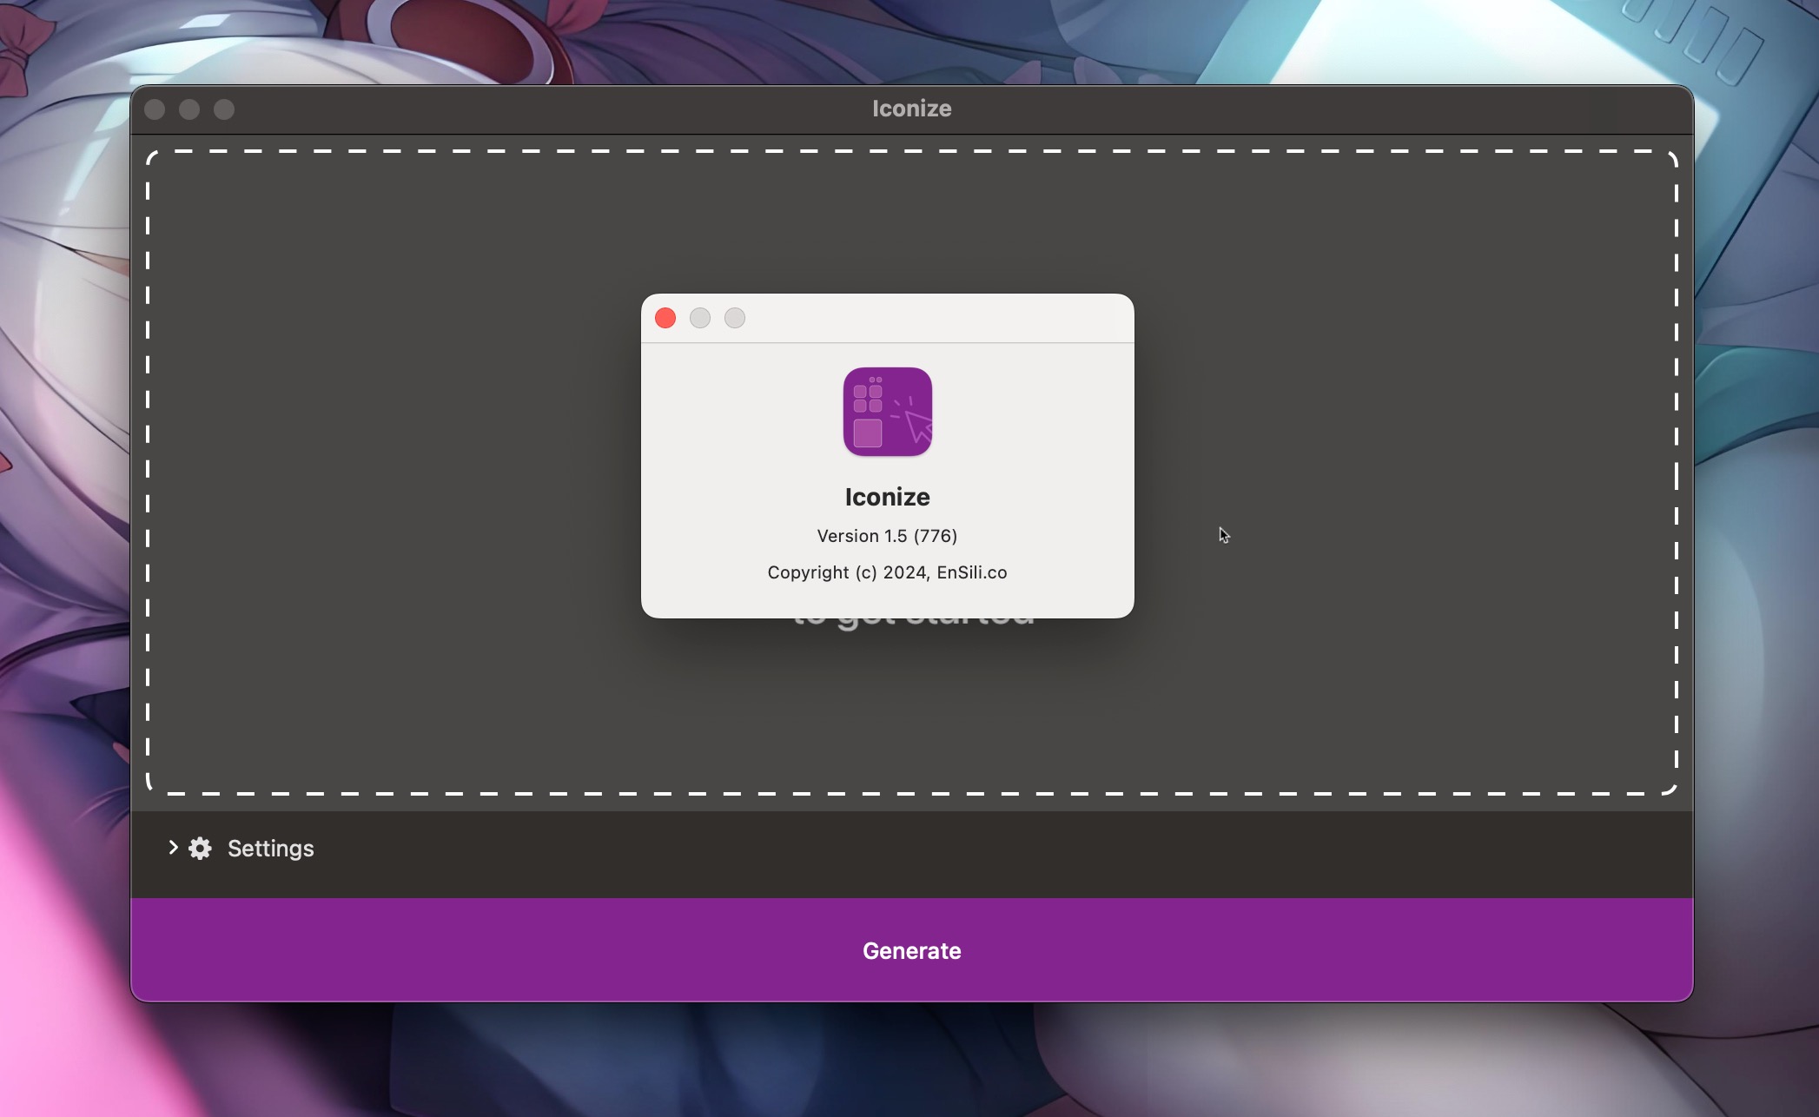Click the Copyright (c) 2024, EnSili.co text
The image size is (1819, 1117).
pos(887,572)
